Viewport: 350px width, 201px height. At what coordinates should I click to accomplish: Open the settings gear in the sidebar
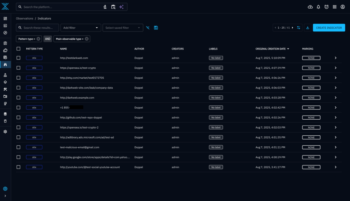point(5,132)
